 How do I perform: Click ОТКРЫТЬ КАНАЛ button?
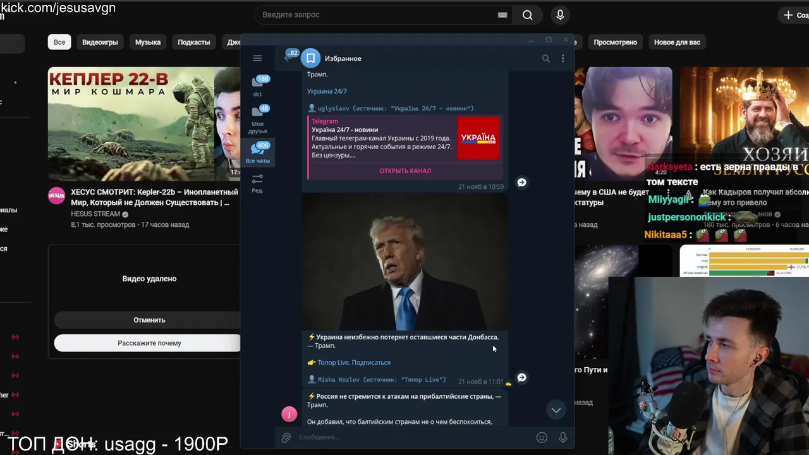click(x=405, y=171)
